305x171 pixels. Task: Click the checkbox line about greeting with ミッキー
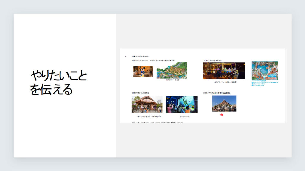pos(154,61)
